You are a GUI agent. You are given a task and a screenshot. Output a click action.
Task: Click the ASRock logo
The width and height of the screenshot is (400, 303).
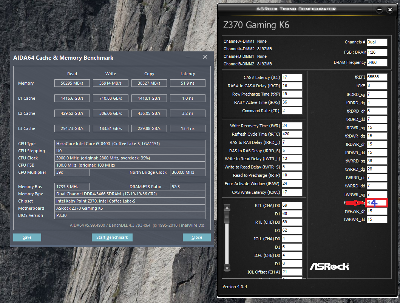329,266
